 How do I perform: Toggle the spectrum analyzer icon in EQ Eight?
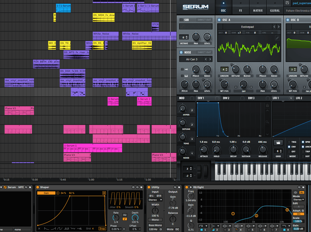tap(301, 193)
